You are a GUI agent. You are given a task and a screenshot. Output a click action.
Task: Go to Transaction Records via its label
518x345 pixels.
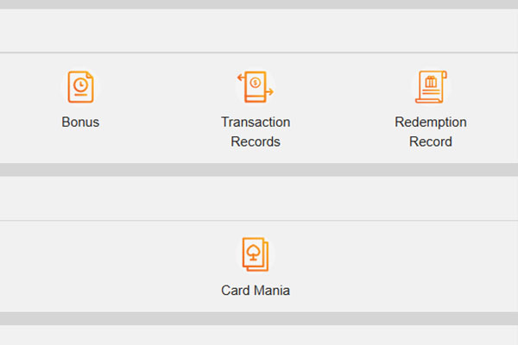pyautogui.click(x=256, y=132)
